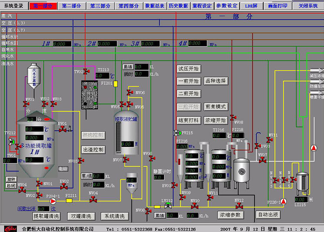Open the EV01 valve on the extraction tank

[x=62, y=129]
